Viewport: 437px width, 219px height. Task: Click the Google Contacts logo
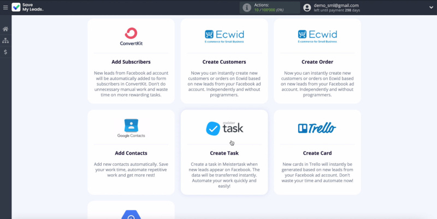click(131, 128)
